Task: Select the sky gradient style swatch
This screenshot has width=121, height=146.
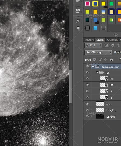Action: click(104, 12)
